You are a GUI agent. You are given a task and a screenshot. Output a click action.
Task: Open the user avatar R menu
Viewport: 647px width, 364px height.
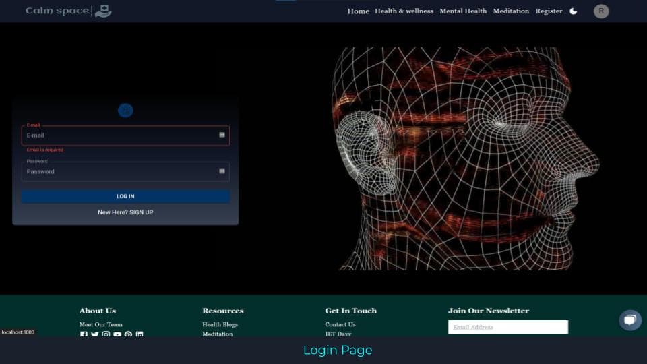[x=601, y=11]
